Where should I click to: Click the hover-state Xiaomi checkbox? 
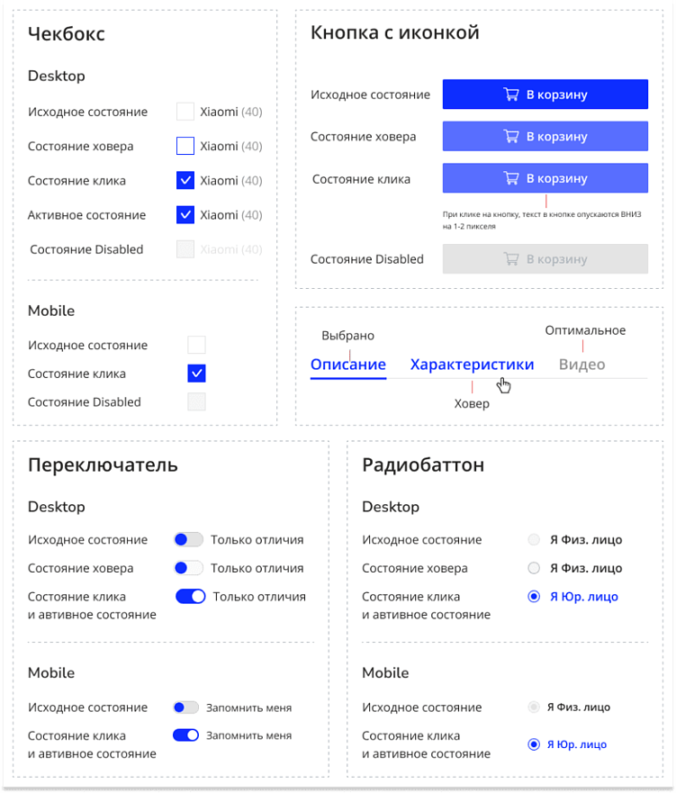pyautogui.click(x=185, y=145)
